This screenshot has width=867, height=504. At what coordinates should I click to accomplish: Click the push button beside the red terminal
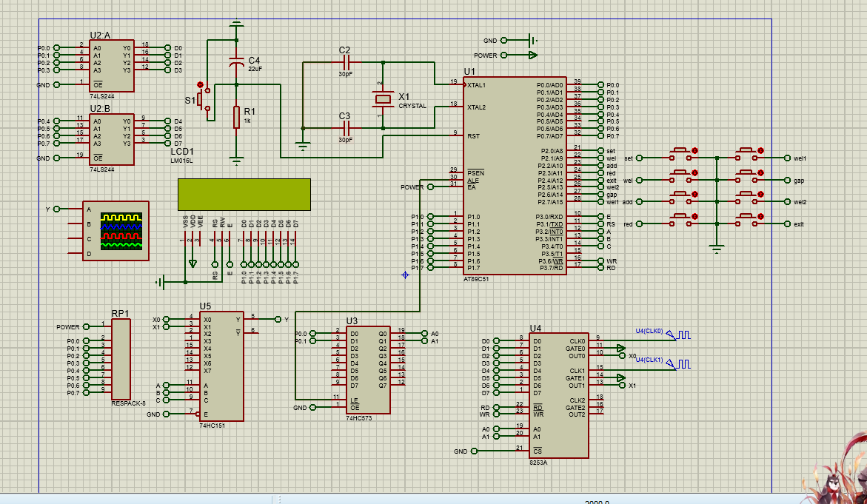(x=682, y=221)
